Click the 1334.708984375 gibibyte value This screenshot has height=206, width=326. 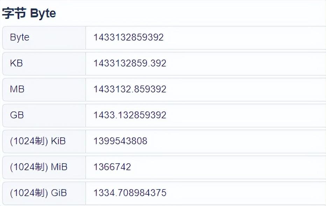coord(129,193)
